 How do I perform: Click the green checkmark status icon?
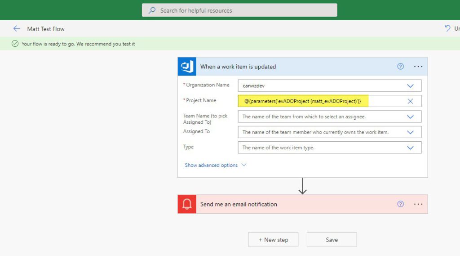click(x=15, y=44)
